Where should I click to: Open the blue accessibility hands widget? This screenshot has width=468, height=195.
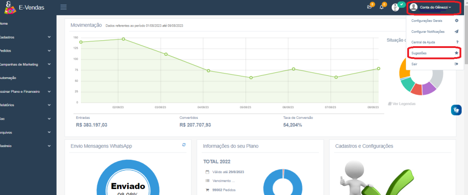coord(456,110)
